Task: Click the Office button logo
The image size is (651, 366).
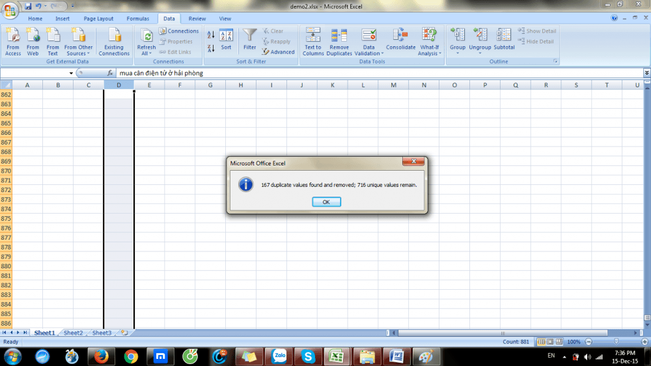Action: click(10, 10)
